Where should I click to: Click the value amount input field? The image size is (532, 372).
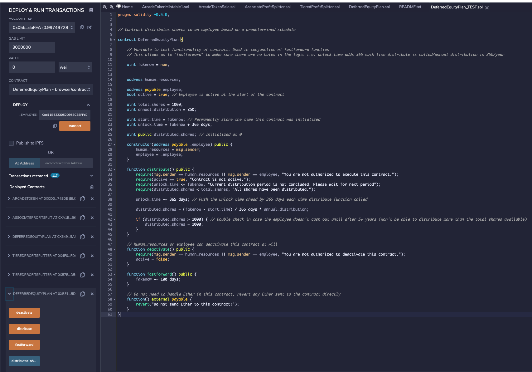pyautogui.click(x=32, y=67)
